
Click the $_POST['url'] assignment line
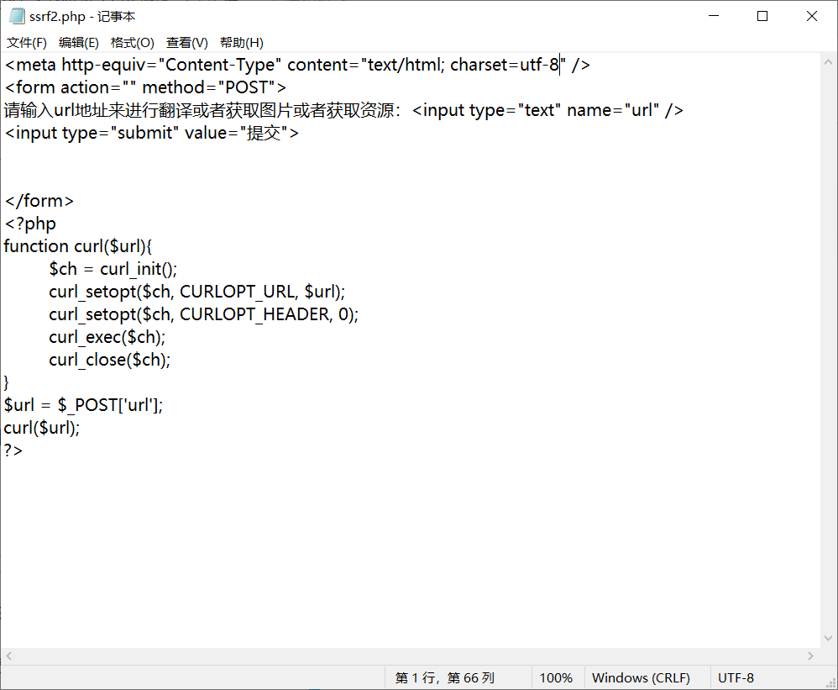[x=84, y=405]
